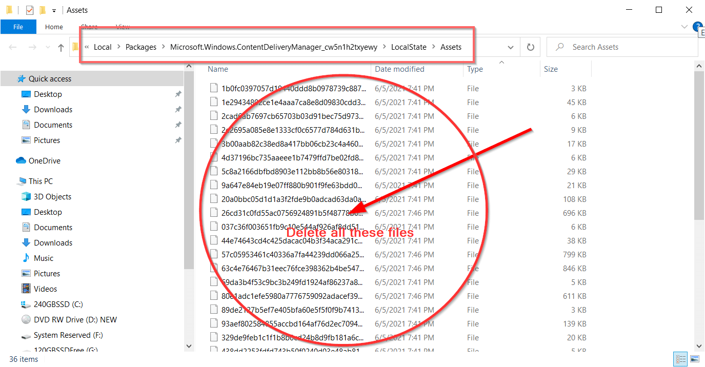This screenshot has height=367, width=705.
Task: Click the Refresh button in address bar
Action: click(530, 47)
